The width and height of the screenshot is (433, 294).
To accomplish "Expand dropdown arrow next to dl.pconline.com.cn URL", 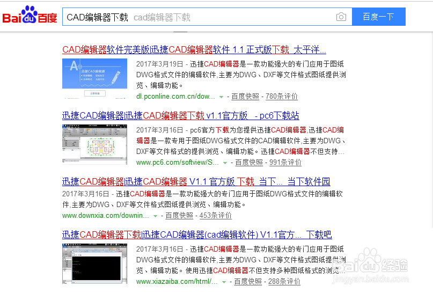I will coord(221,97).
